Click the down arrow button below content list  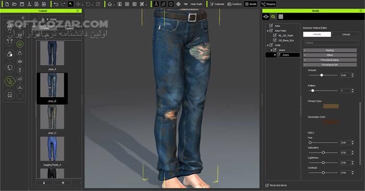click(44, 183)
